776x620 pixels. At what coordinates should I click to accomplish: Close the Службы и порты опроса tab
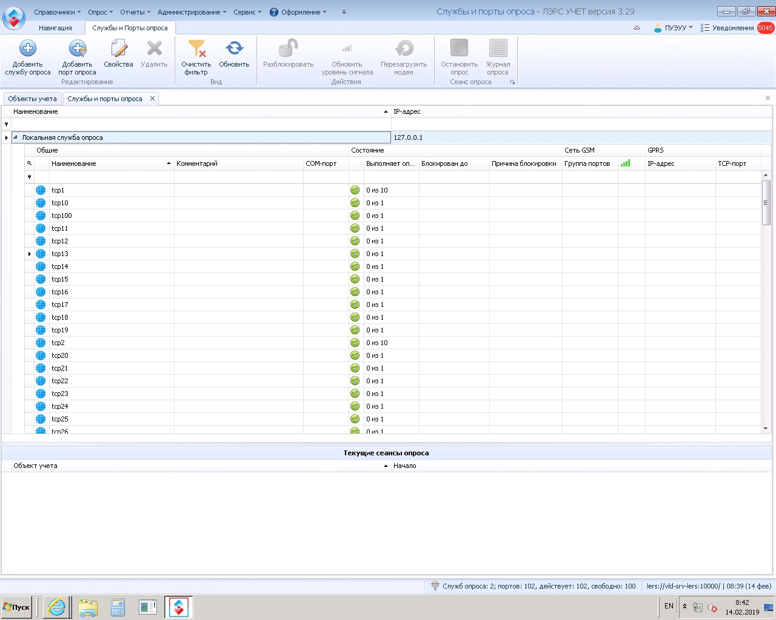pos(153,99)
